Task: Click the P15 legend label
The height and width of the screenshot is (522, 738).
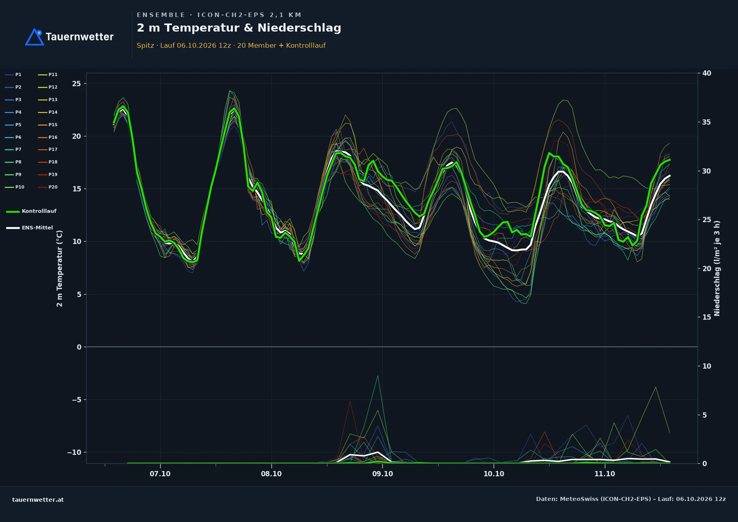Action: click(53, 125)
